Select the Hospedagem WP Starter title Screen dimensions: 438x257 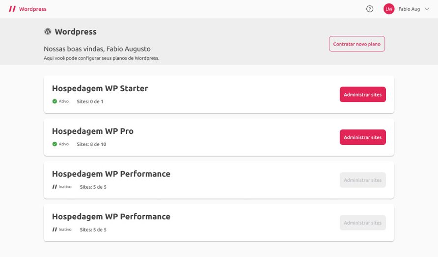pos(100,88)
